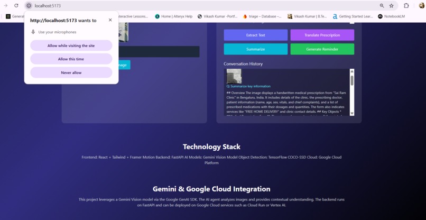Click the forward navigation arrow

(x=6, y=5)
